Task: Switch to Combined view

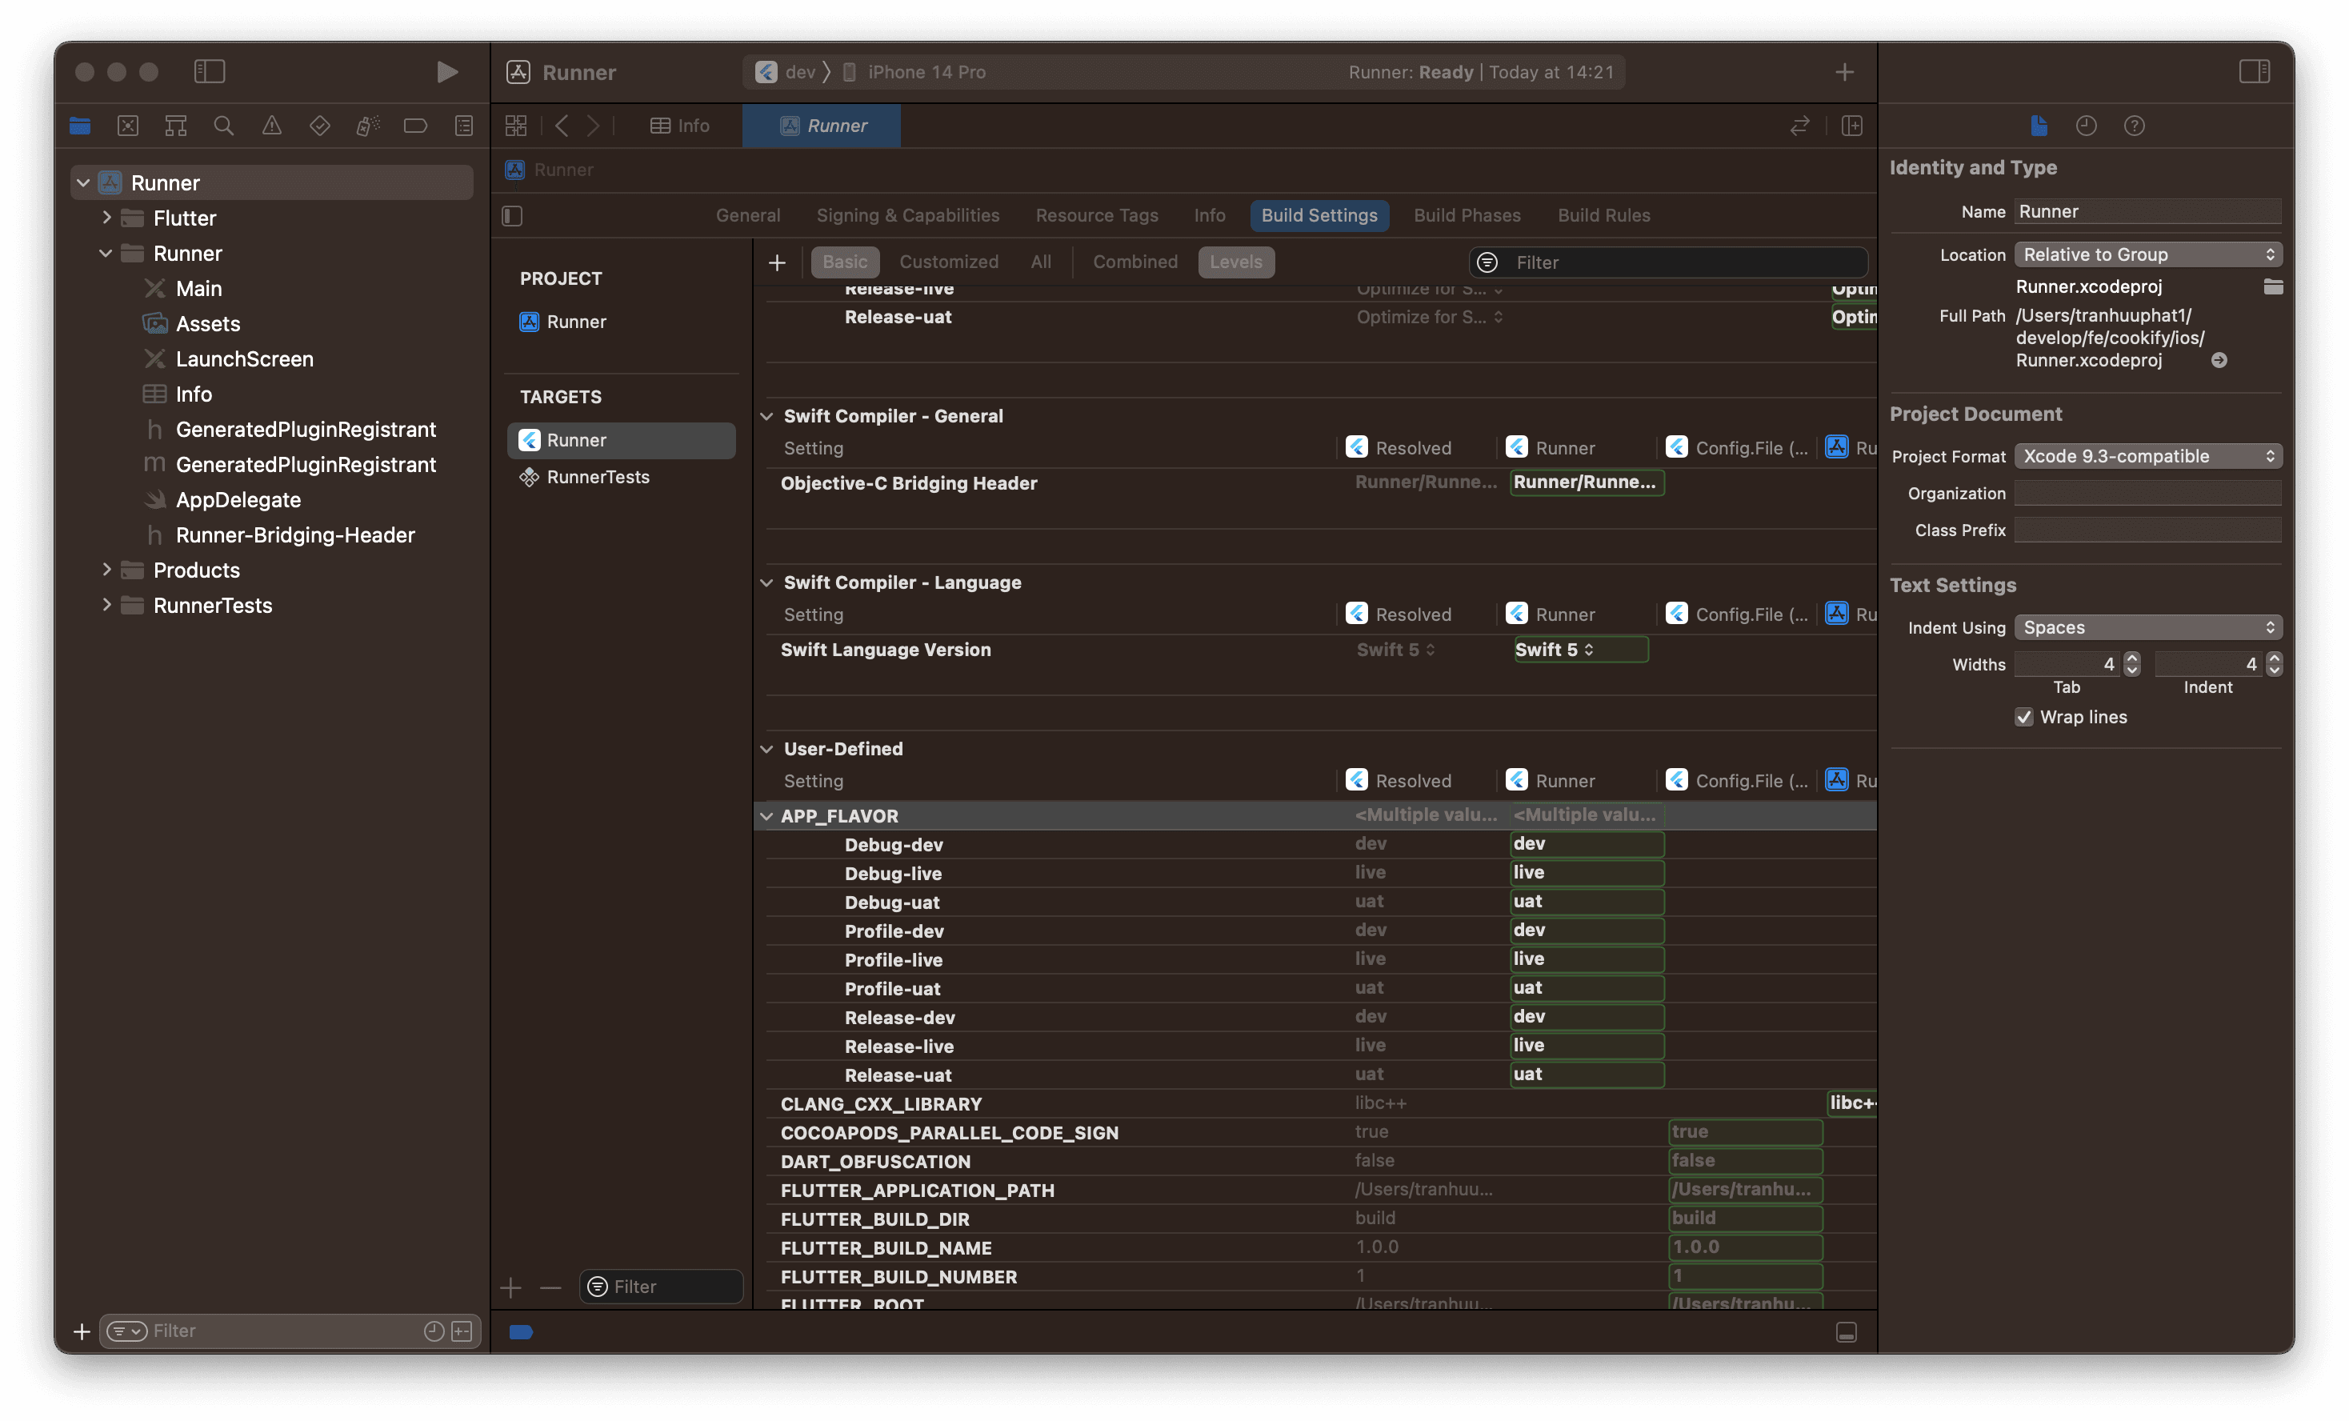Action: 1135,262
